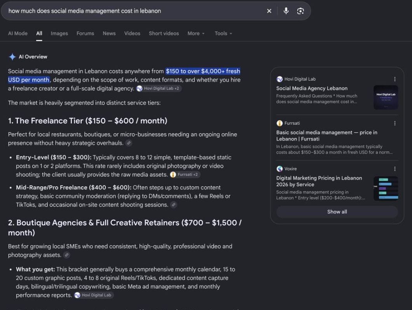Switch to News tab
Viewport: 412px width, 310px height.
click(109, 34)
